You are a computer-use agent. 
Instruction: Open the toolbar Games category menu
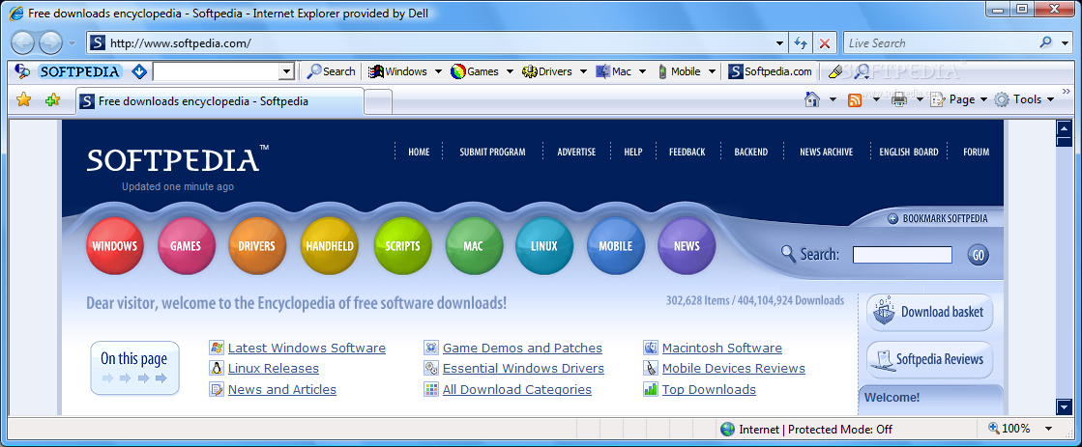pos(482,70)
